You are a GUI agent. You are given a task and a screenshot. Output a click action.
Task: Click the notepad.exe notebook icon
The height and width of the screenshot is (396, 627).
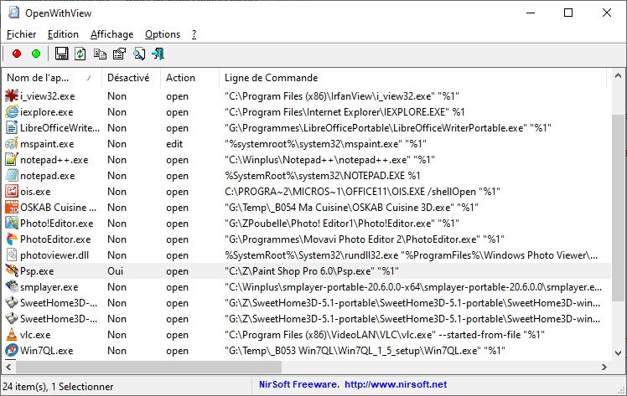click(x=12, y=176)
